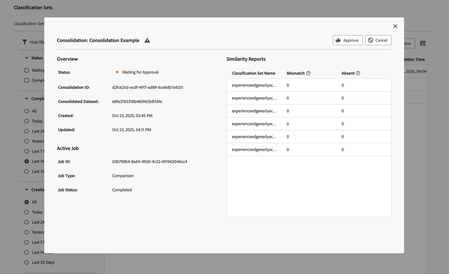This screenshot has width=449, height=274.
Task: Click the Absent column help icon
Action: coord(358,73)
